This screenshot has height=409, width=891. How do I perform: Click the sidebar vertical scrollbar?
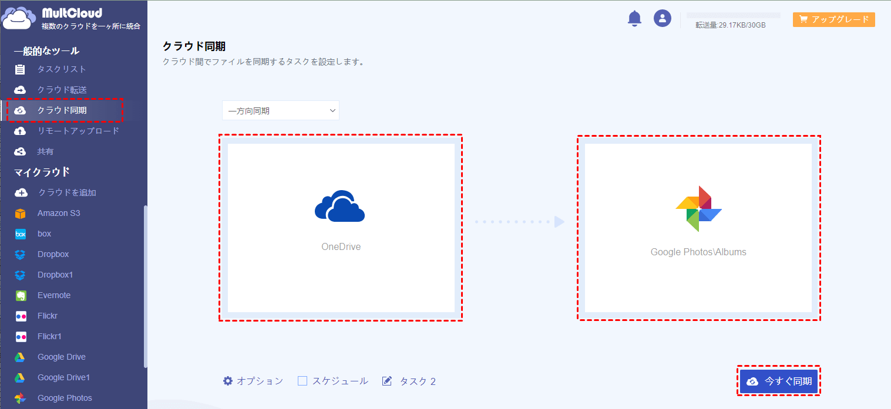coord(145,286)
